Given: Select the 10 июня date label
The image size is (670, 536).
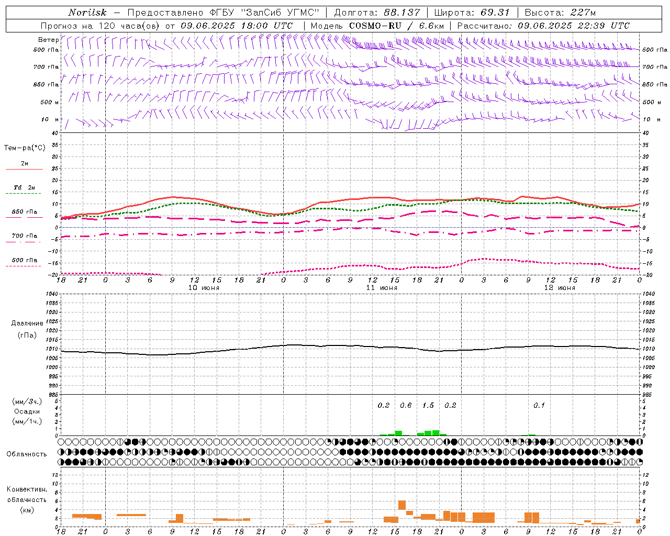Looking at the screenshot, I should coord(204,288).
